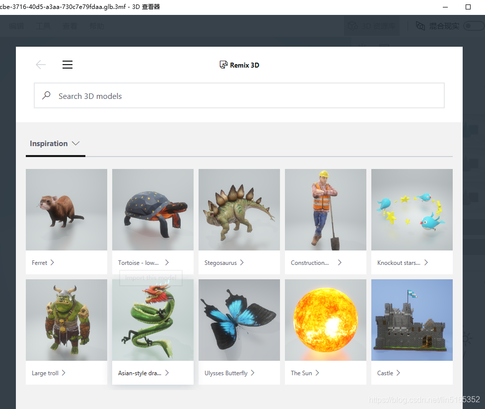The width and height of the screenshot is (485, 409).
Task: Click the chevron next to Castle
Action: pyautogui.click(x=399, y=373)
